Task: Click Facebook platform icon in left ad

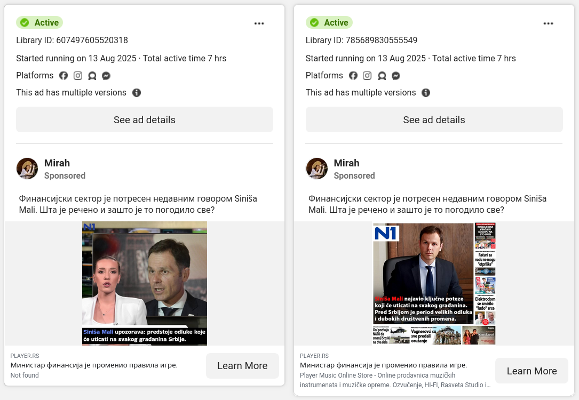Action: click(x=64, y=76)
